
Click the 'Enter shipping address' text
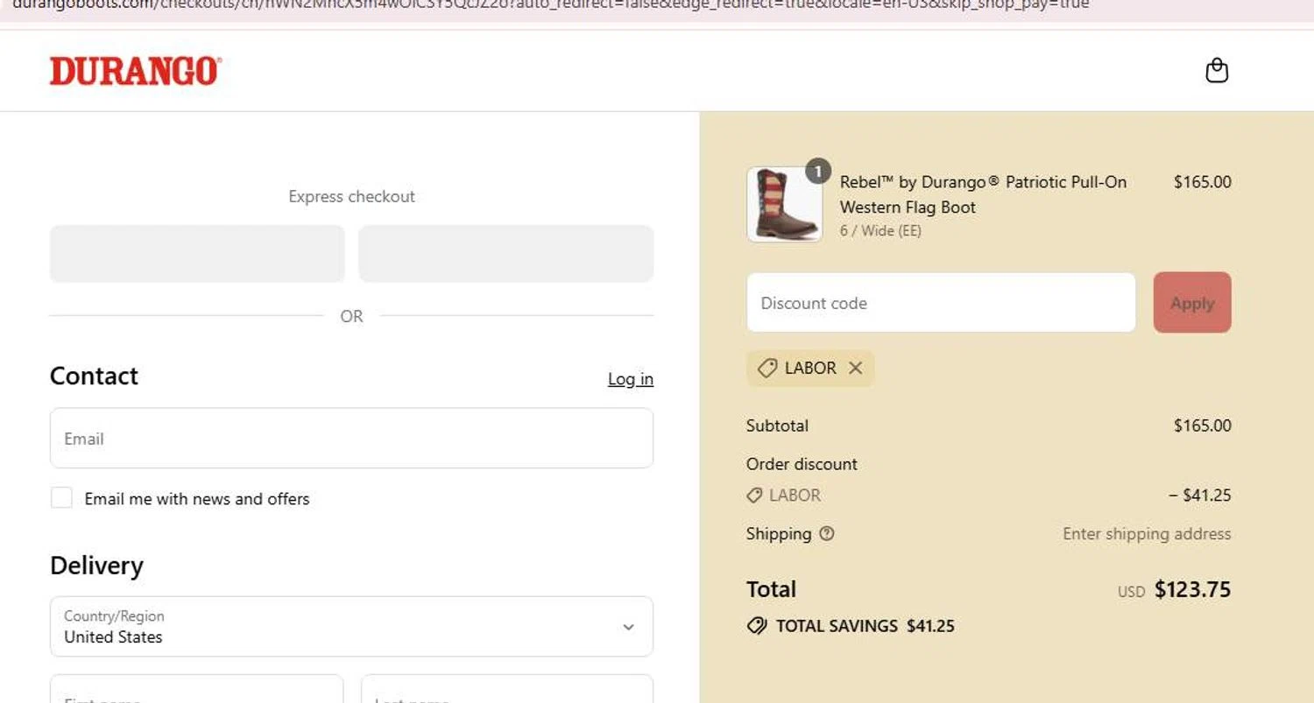pyautogui.click(x=1147, y=533)
